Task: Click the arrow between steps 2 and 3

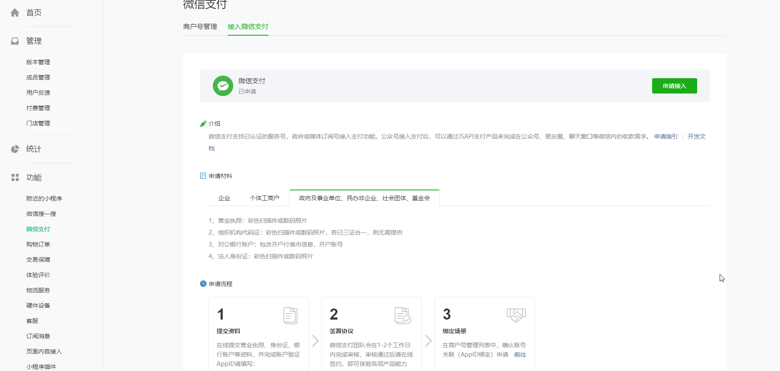Action: pyautogui.click(x=428, y=341)
